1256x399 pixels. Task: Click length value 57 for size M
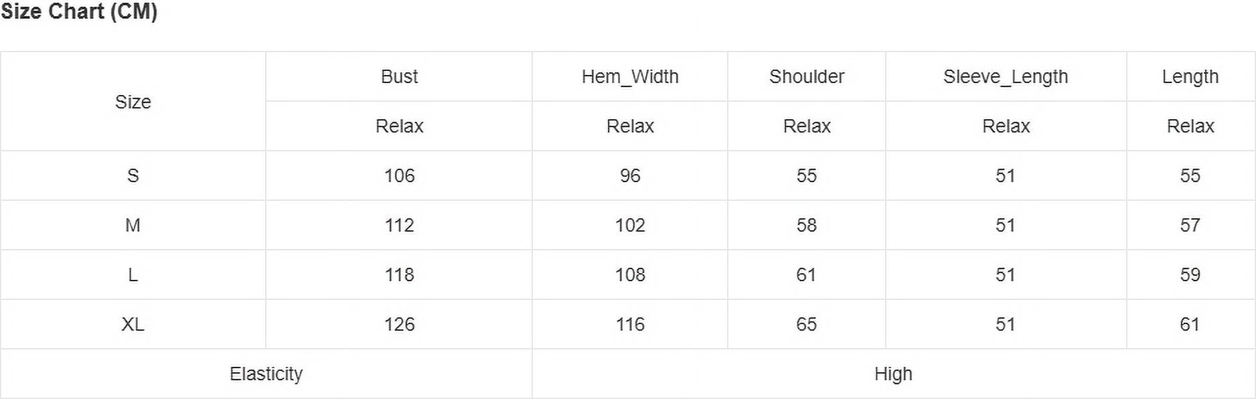tap(1190, 225)
